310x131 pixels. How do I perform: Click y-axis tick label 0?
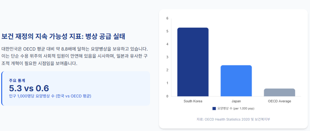tap(167, 96)
